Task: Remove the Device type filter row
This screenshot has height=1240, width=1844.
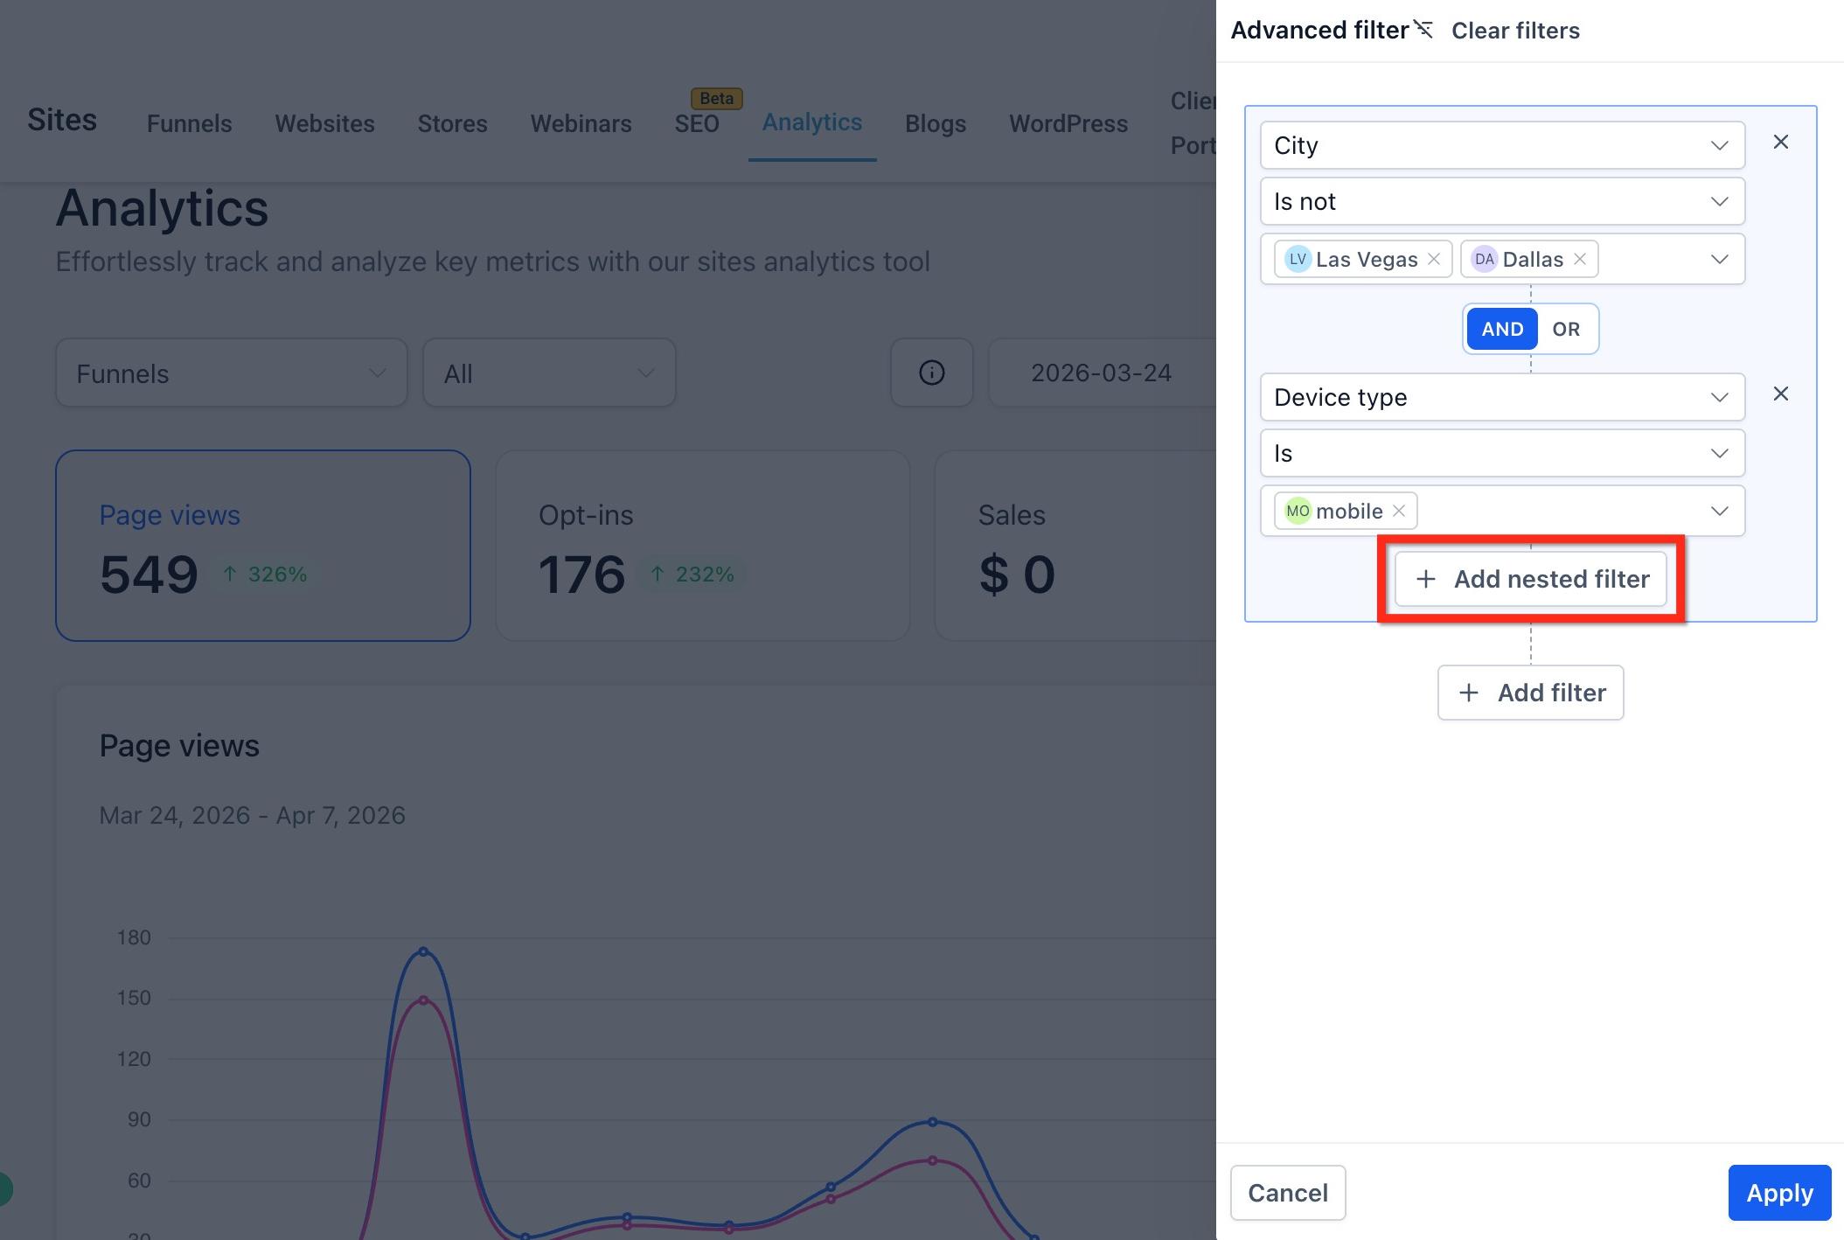Action: [x=1780, y=394]
